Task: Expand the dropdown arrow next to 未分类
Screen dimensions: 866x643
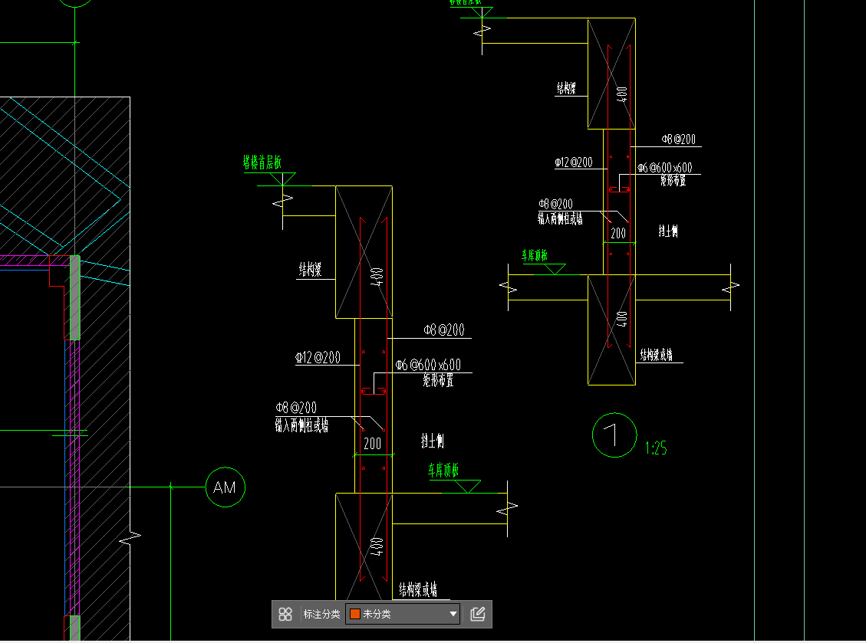Action: 454,614
